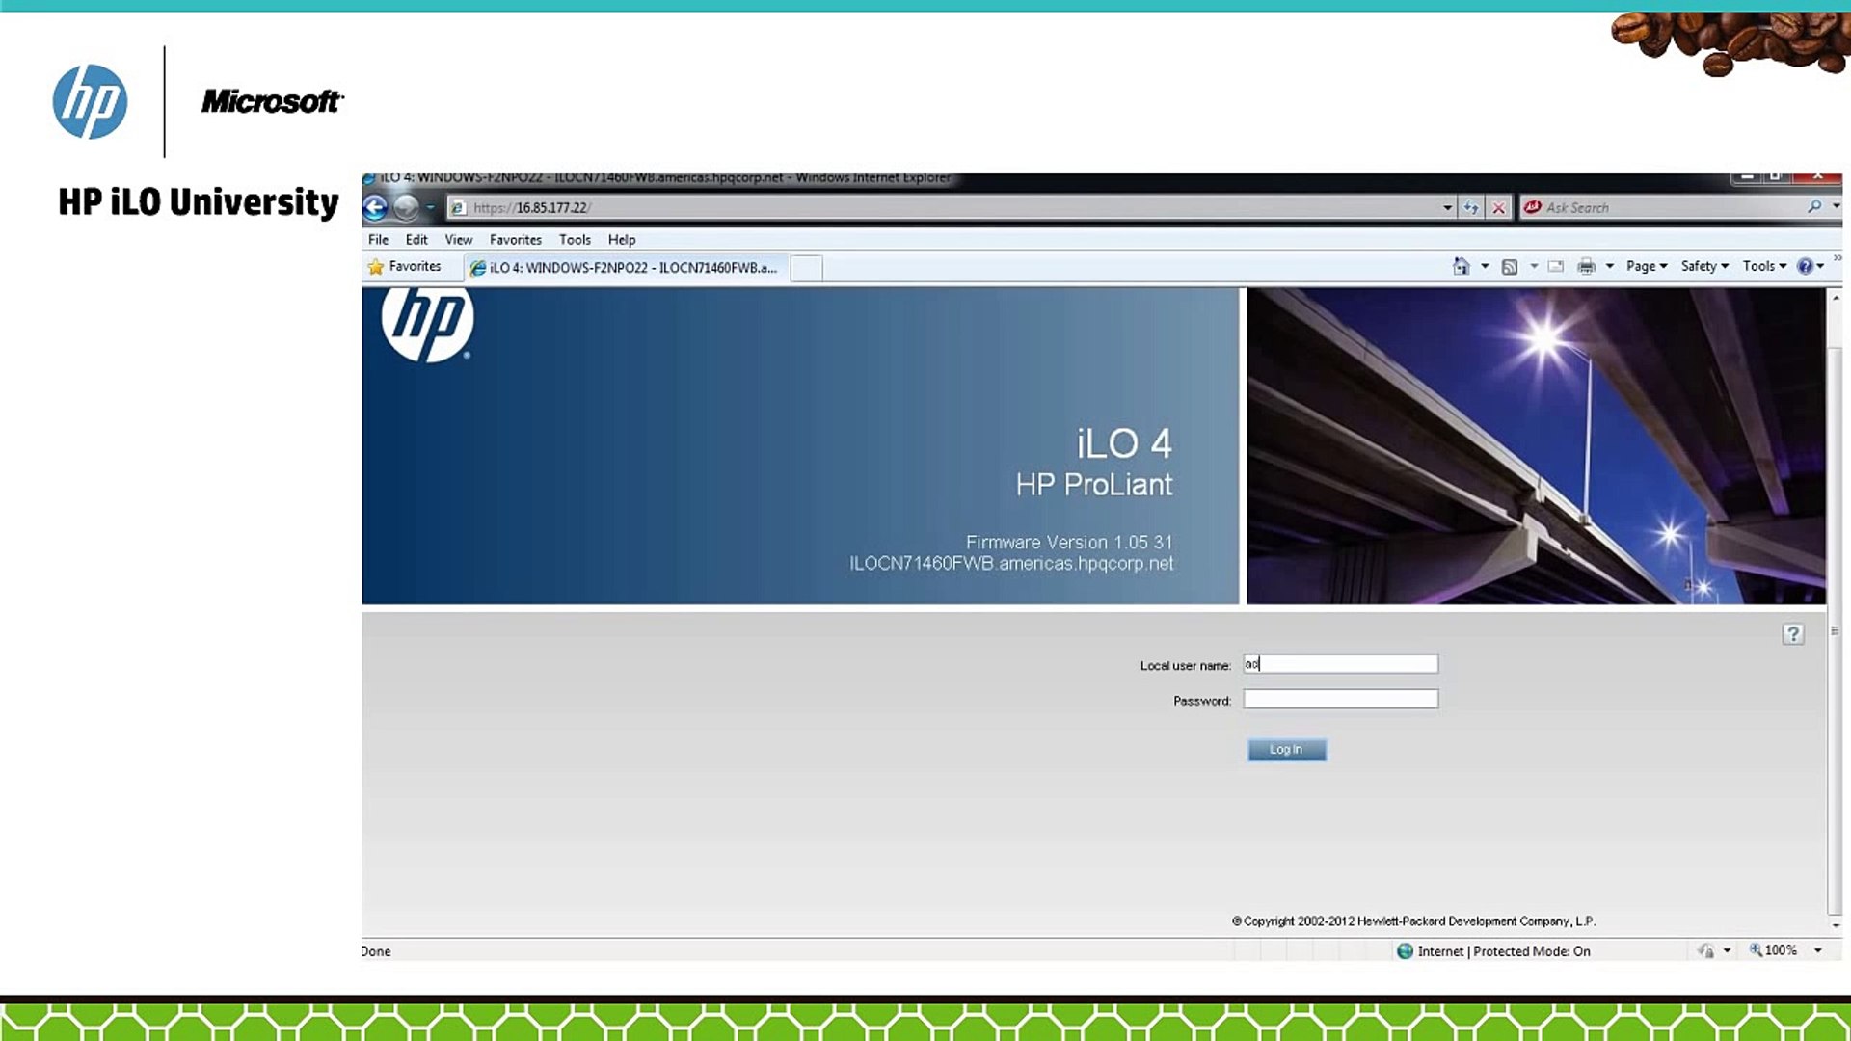Click the Back navigation arrow
Image resolution: width=1851 pixels, height=1041 pixels.
click(x=377, y=207)
